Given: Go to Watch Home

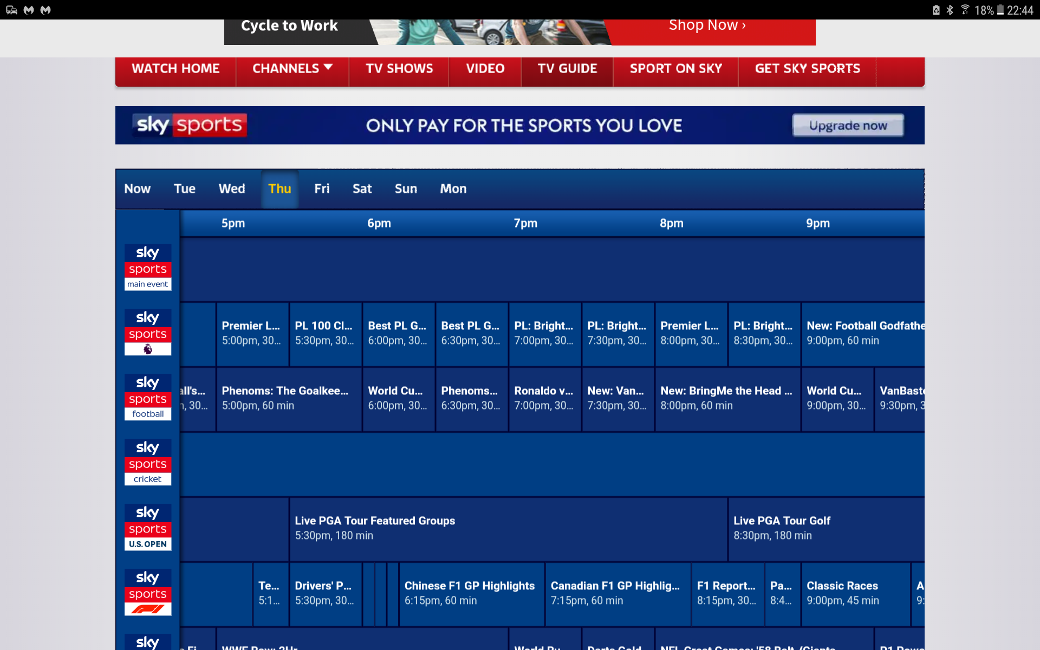Looking at the screenshot, I should point(175,69).
